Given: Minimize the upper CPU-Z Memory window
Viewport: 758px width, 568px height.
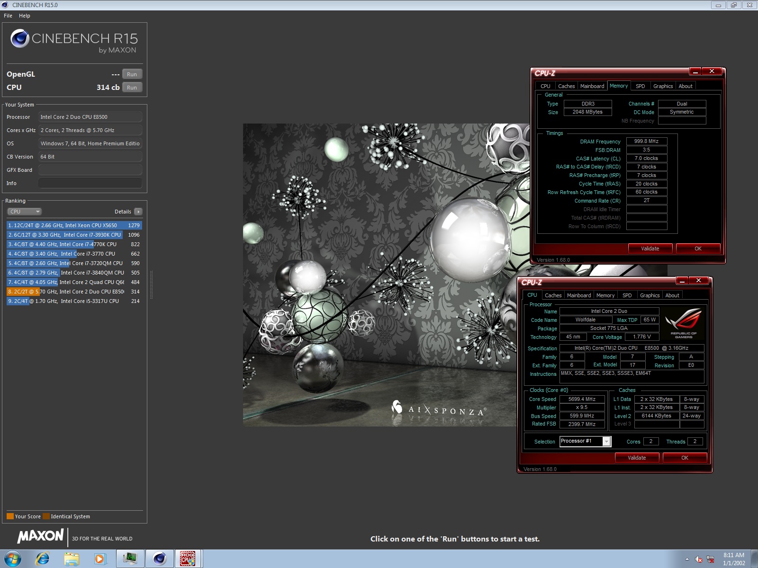Looking at the screenshot, I should click(695, 71).
